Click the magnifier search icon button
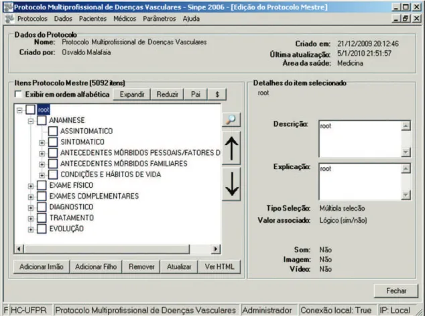 click(231, 119)
